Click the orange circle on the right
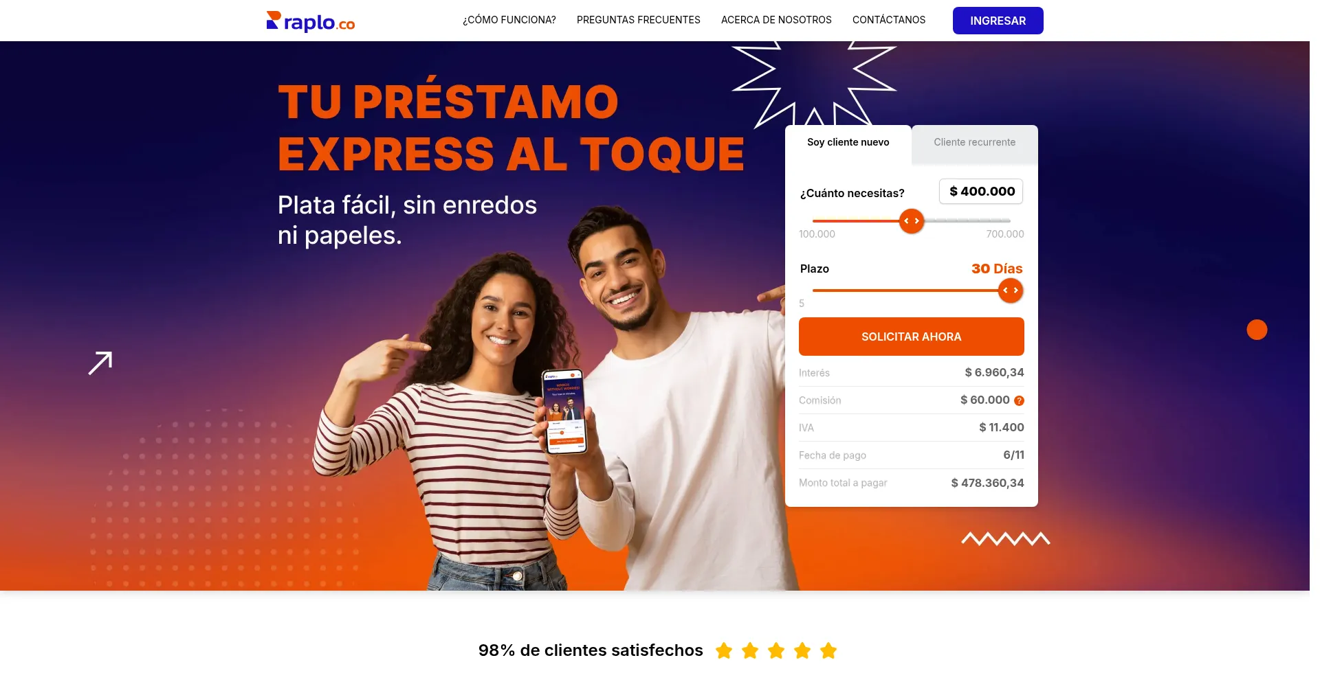Viewport: 1320px width, 682px height. point(1257,330)
